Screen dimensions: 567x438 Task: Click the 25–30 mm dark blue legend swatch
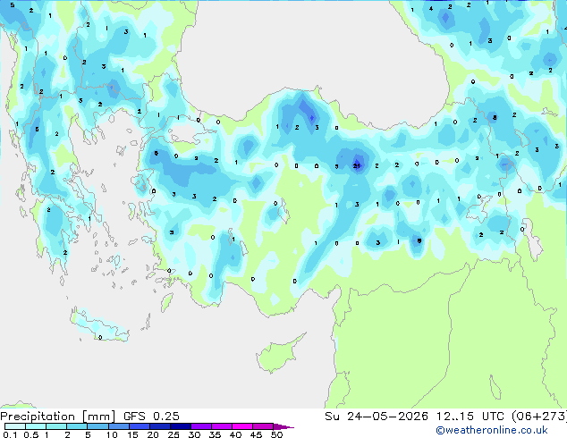pos(180,426)
